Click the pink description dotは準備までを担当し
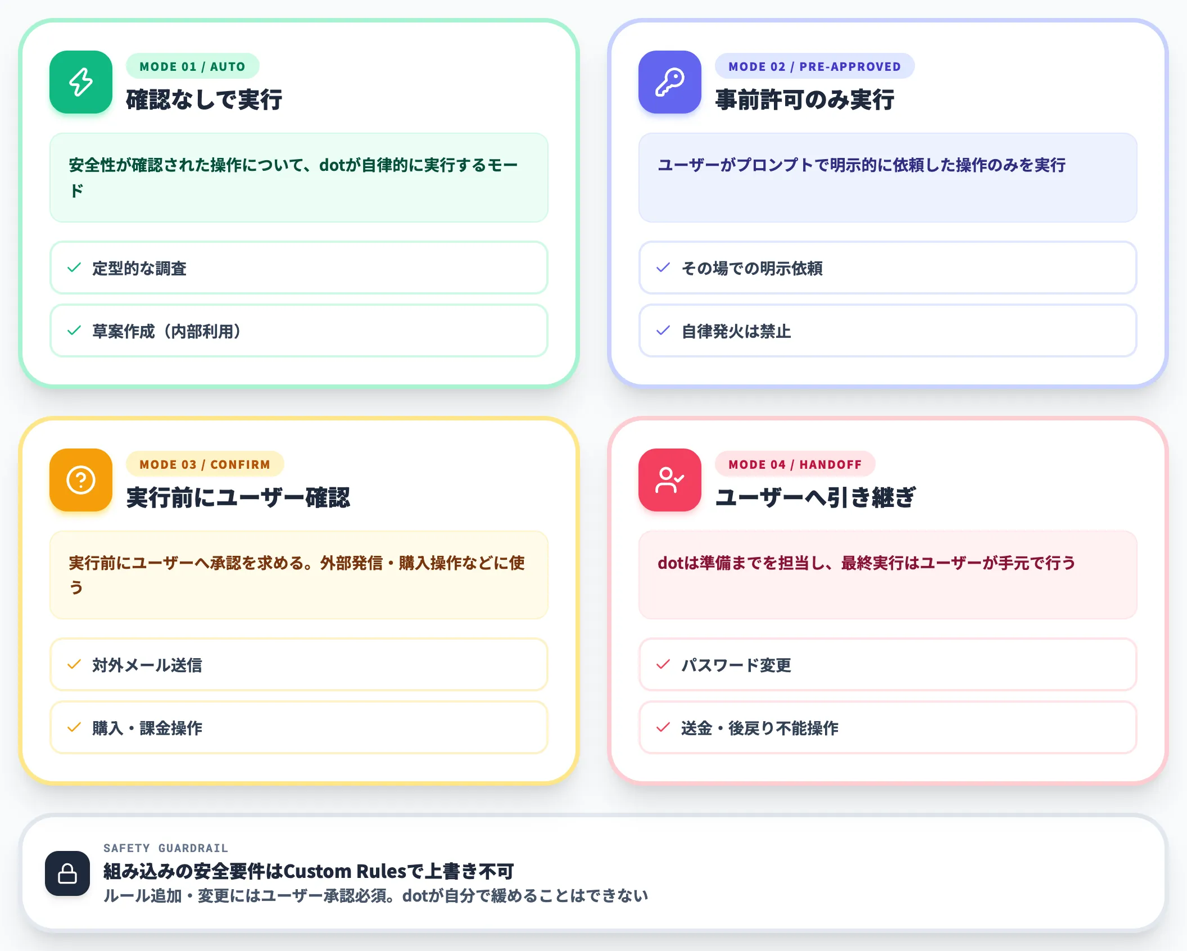 coord(888,575)
